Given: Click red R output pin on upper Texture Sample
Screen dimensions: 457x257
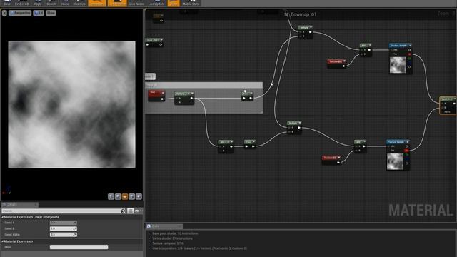Looking at the screenshot, I should tap(409, 54).
